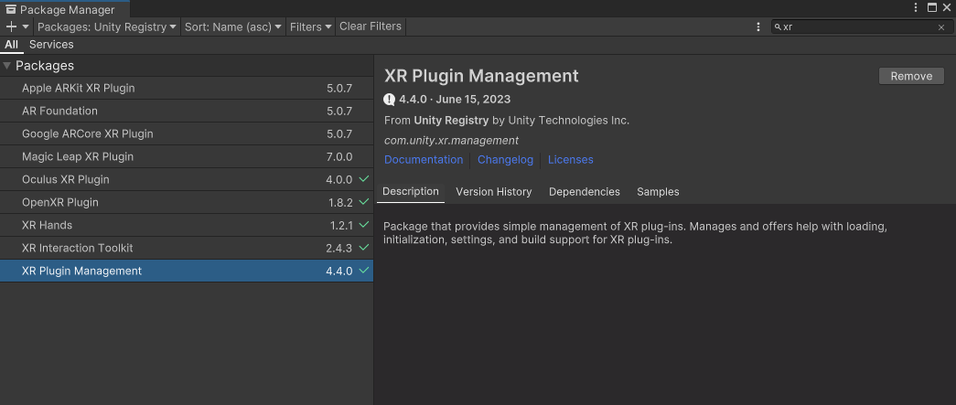956x405 pixels.
Task: Click the Clear Filters button
Action: pyautogui.click(x=371, y=27)
